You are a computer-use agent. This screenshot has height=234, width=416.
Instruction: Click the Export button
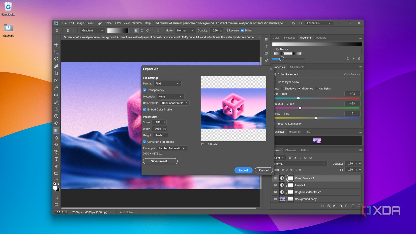243,170
